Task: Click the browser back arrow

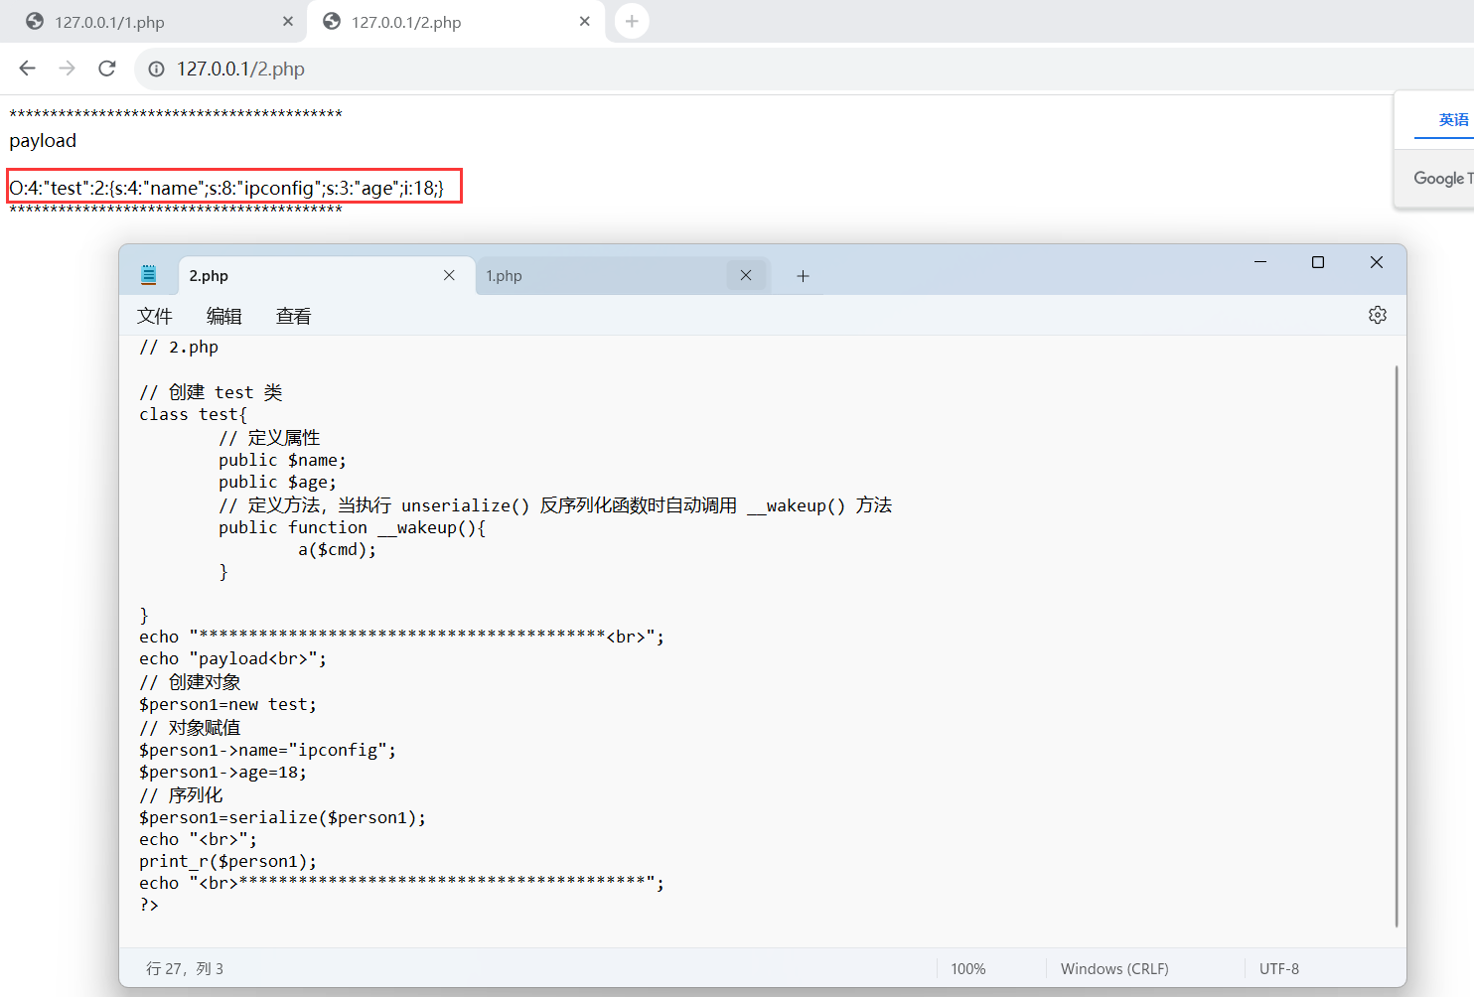Action: point(27,69)
